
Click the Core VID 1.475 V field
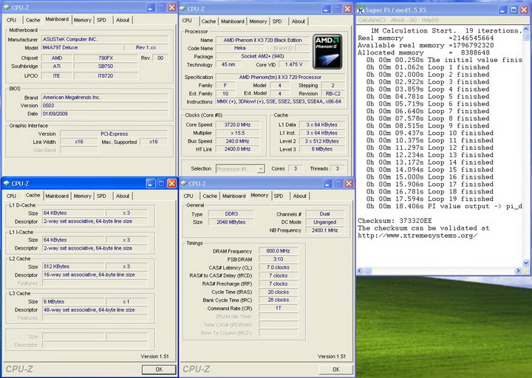[294, 64]
